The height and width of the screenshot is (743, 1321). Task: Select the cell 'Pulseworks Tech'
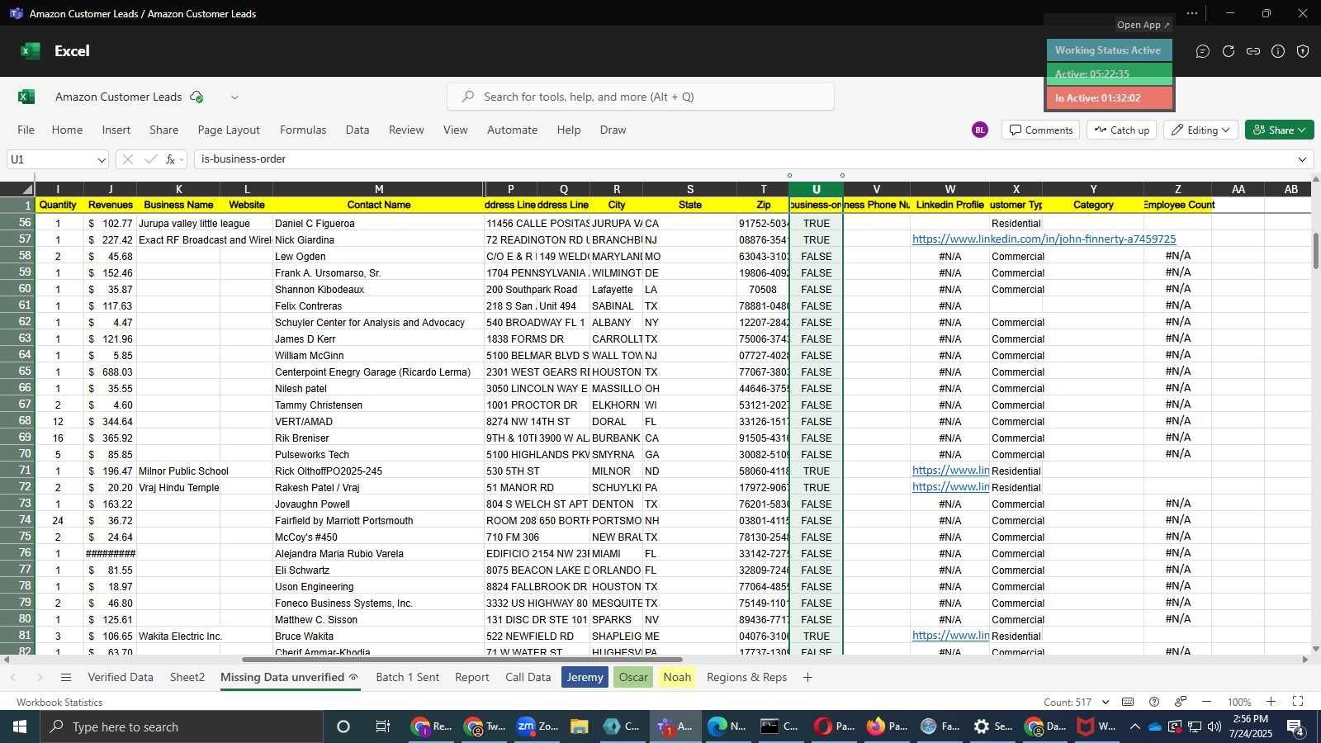tap(378, 454)
